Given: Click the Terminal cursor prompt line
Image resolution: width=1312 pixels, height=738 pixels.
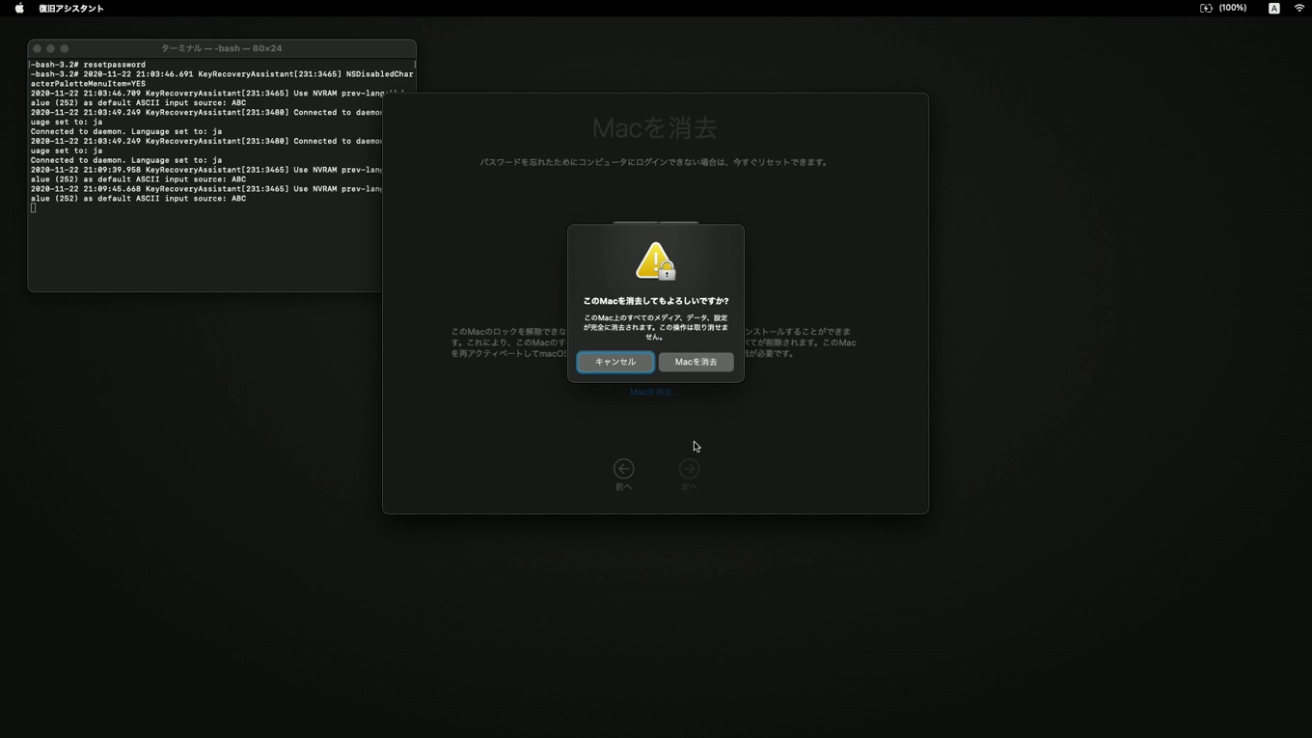Looking at the screenshot, I should pyautogui.click(x=34, y=208).
